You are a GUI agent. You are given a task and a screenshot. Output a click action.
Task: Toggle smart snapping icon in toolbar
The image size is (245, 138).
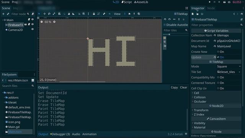tap(79, 14)
